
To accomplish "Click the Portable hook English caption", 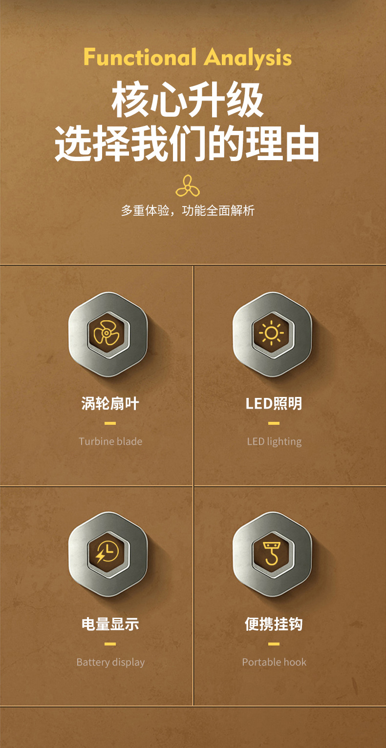I will coord(274,662).
